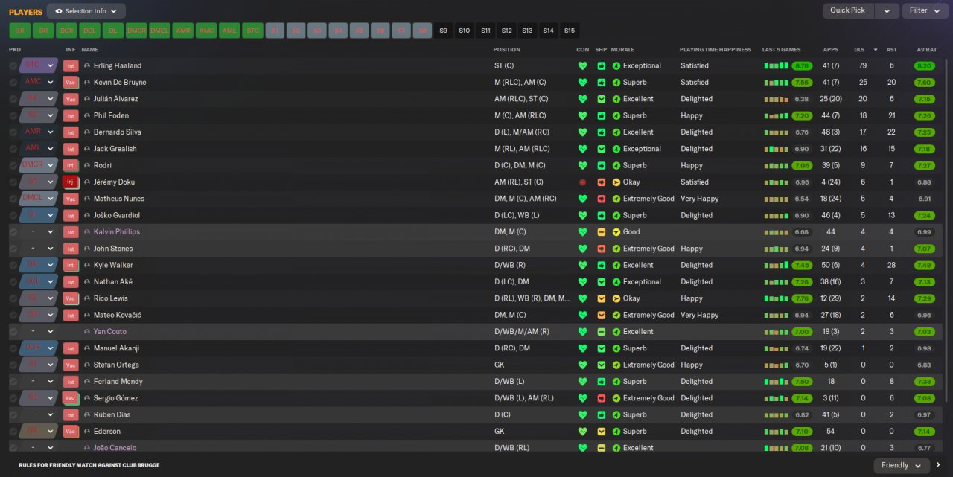This screenshot has height=477, width=953.
Task: Click the Quick Pick button
Action: coord(848,10)
